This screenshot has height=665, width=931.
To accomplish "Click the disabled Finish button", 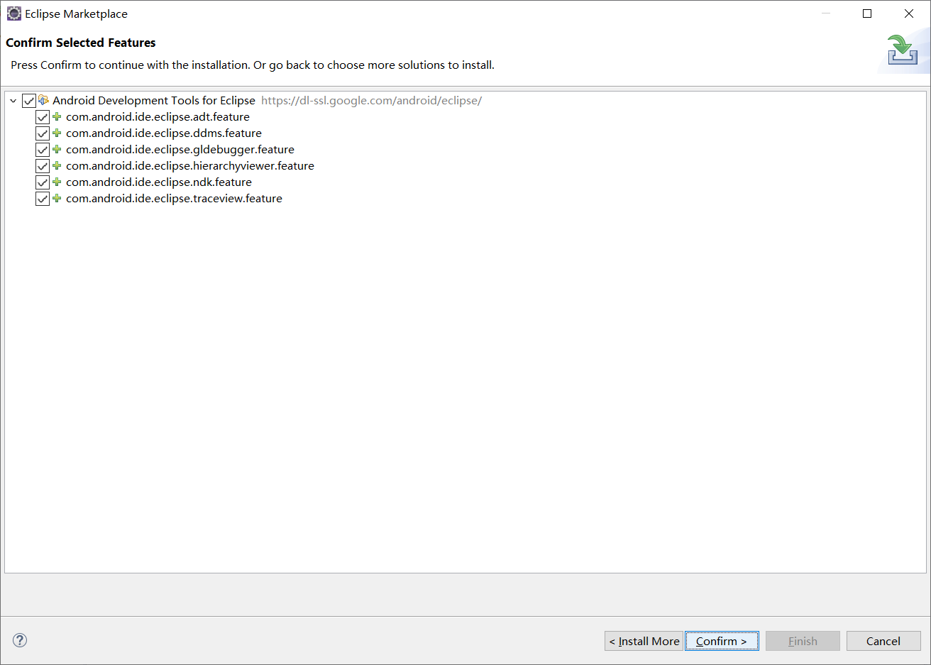I will coord(803,641).
